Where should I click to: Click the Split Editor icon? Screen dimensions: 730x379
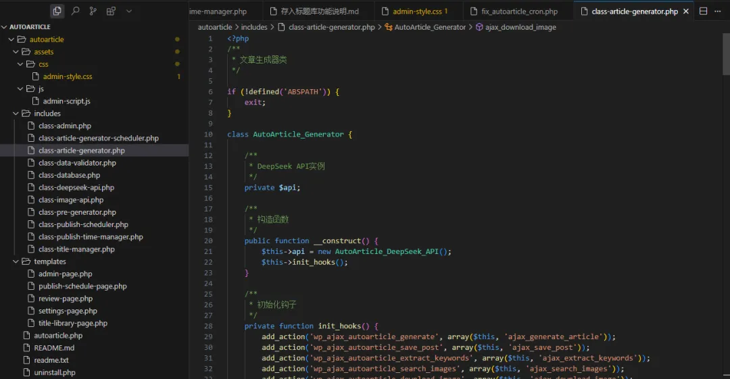pyautogui.click(x=703, y=11)
